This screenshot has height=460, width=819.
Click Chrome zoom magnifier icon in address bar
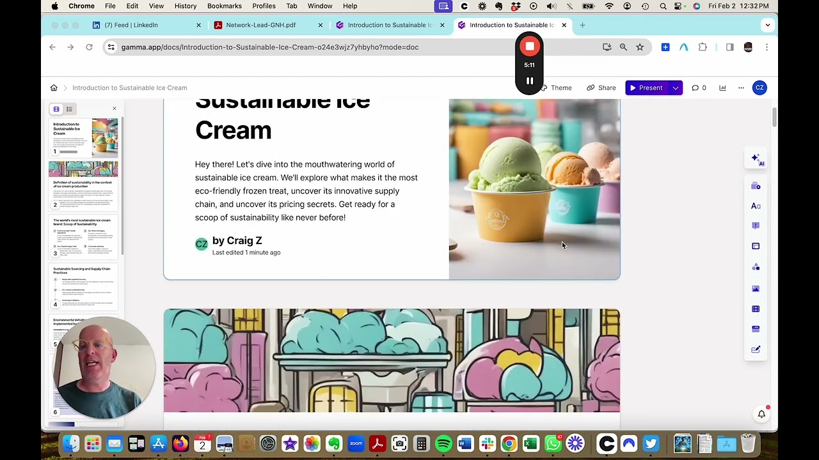(x=623, y=47)
